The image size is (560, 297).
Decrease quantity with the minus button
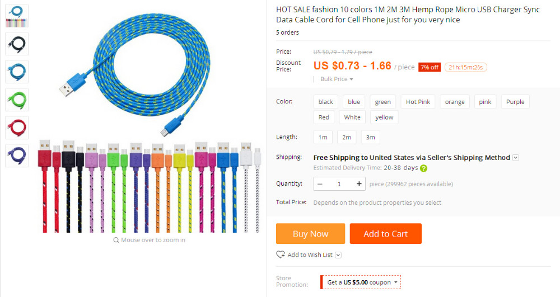click(320, 183)
